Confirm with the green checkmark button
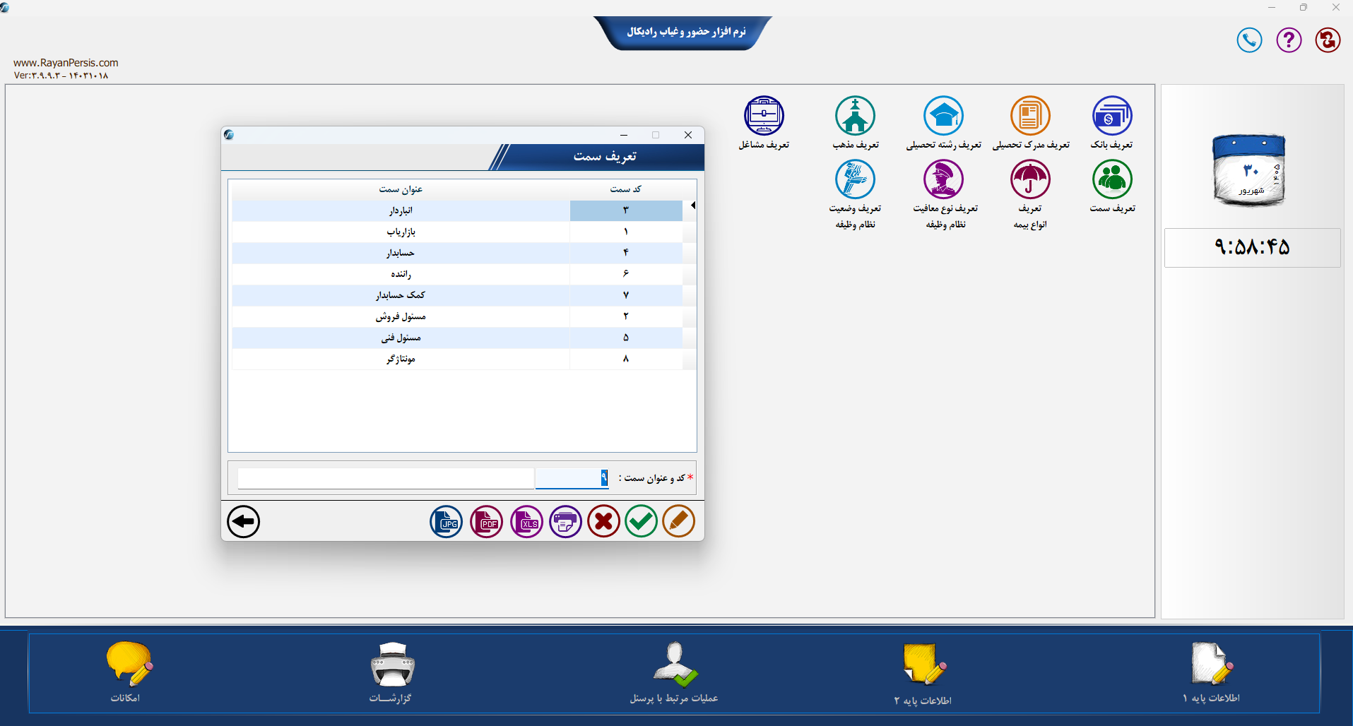This screenshot has width=1353, height=726. click(x=641, y=522)
